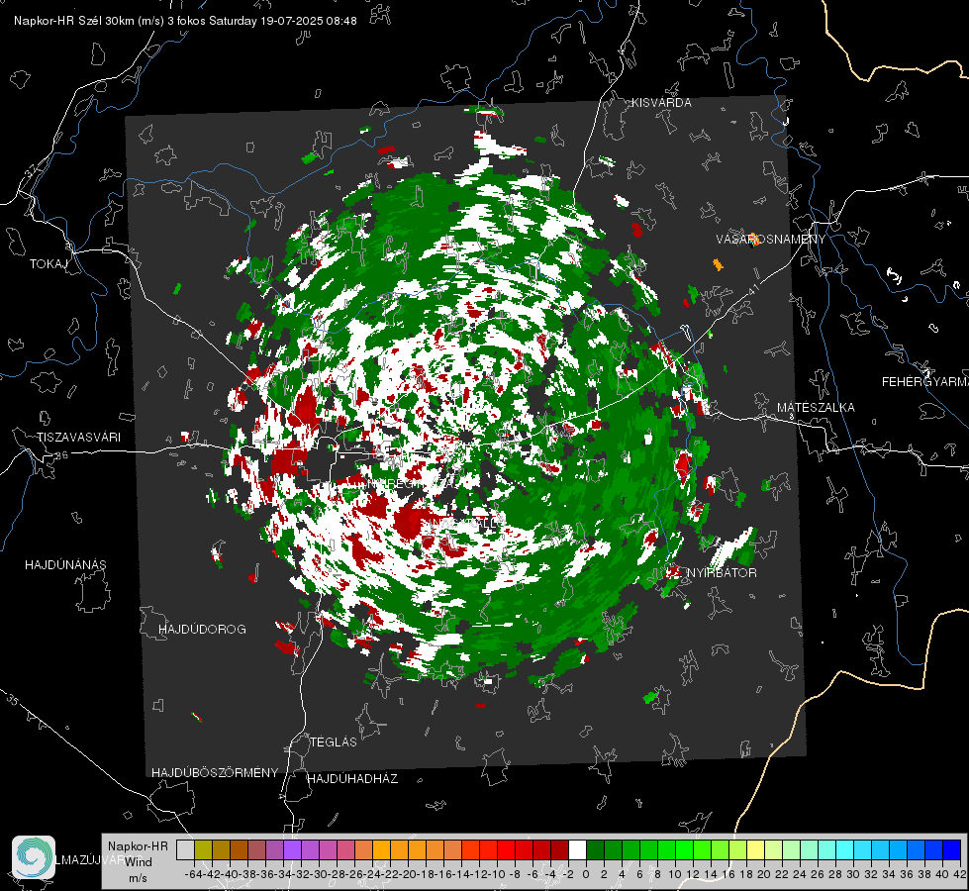Viewport: 969px width, 891px height.
Task: Click the NYÍRBÁTOR town label
Action: point(722,573)
